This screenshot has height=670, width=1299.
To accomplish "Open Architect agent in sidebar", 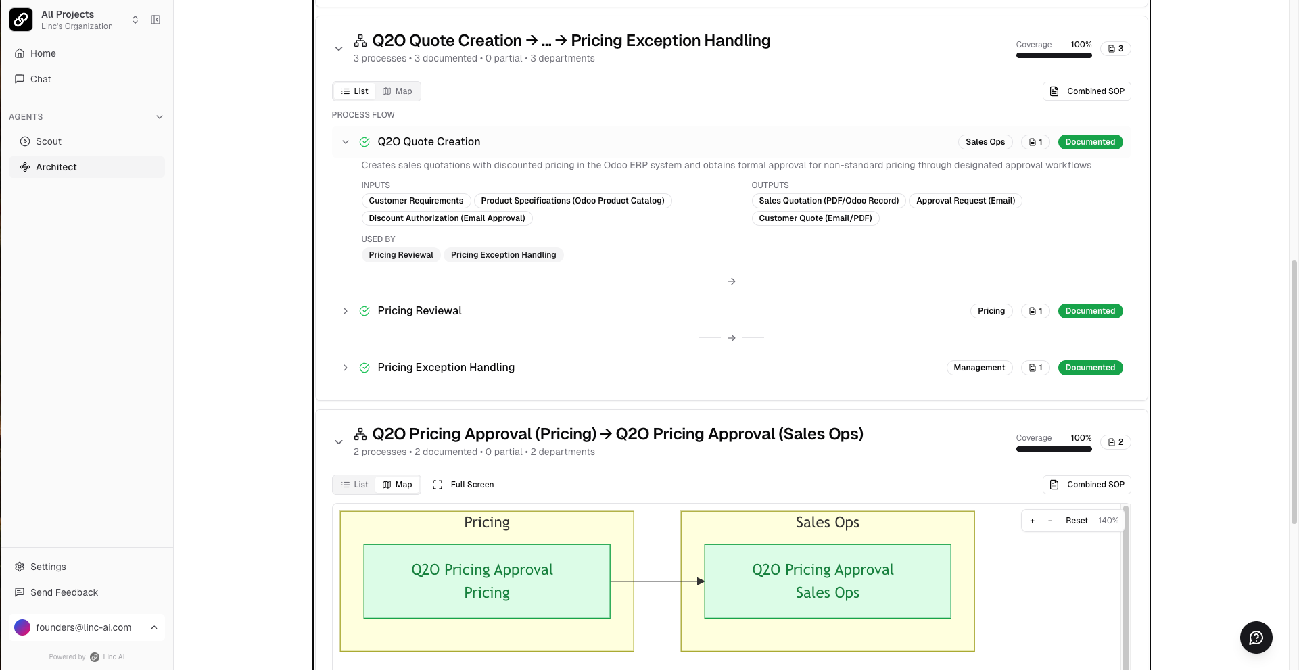I will tap(56, 167).
